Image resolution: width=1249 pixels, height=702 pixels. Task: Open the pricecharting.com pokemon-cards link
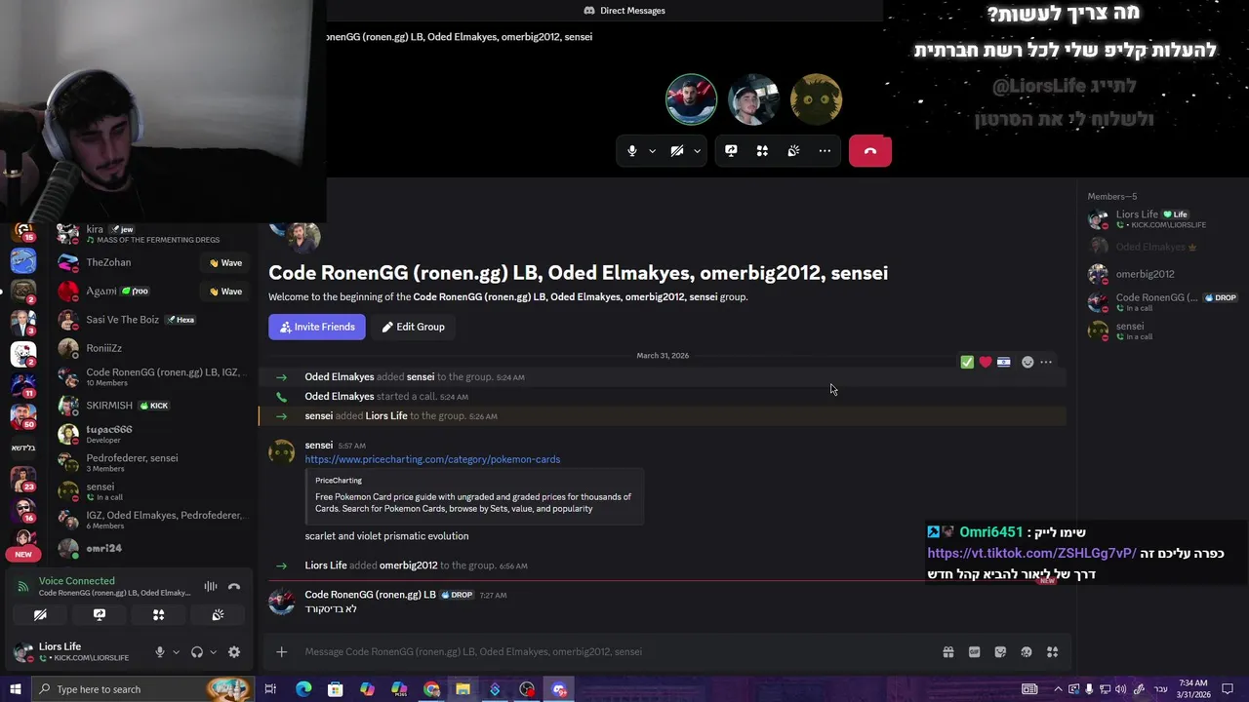coord(432,459)
